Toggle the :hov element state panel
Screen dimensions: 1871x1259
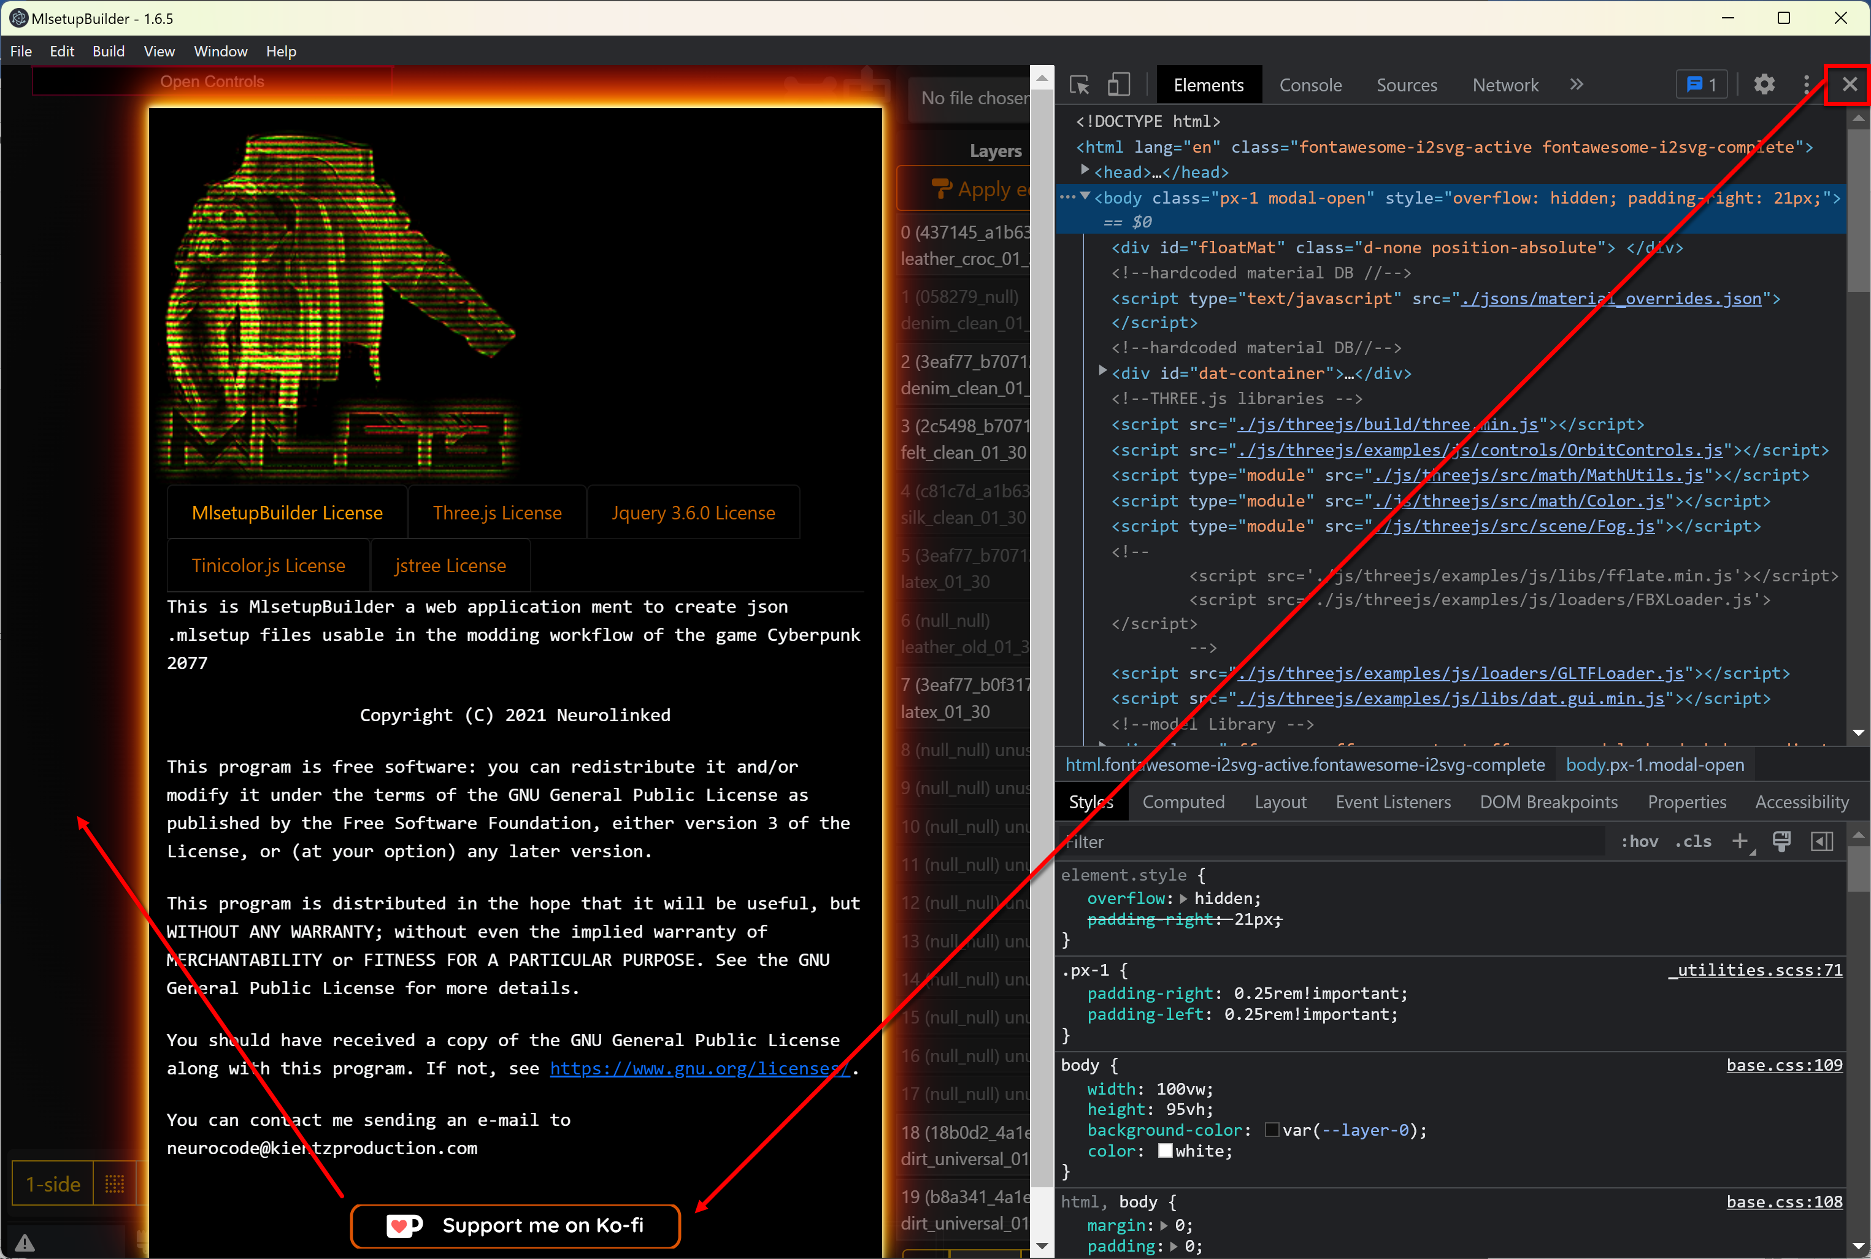[1639, 841]
